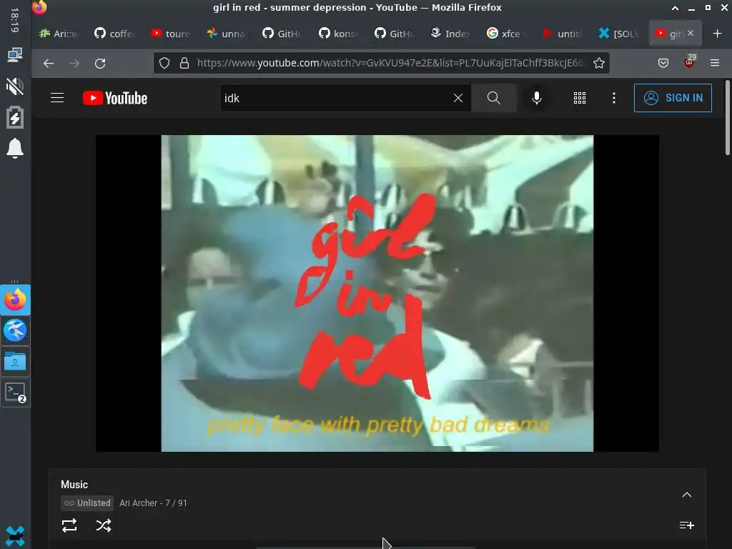Switch to the Ari::w tab
Viewport: 732px width, 549px height.
click(x=59, y=34)
